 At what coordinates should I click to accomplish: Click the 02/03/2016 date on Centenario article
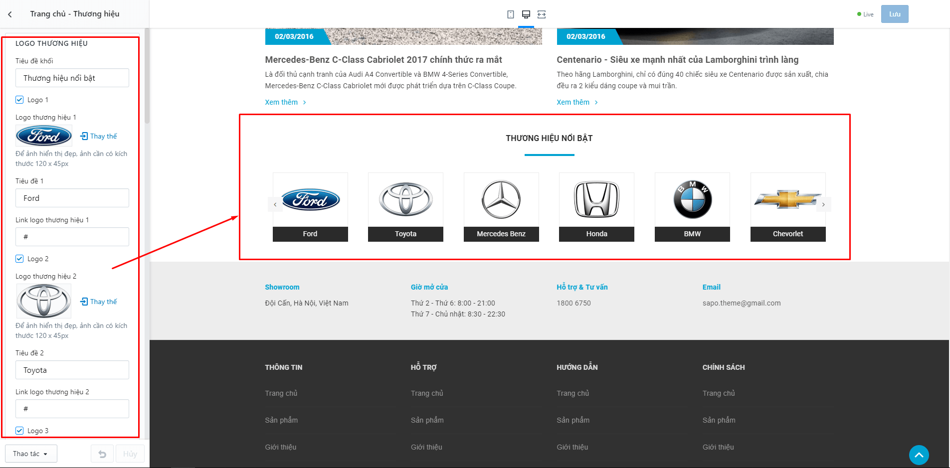coord(586,36)
